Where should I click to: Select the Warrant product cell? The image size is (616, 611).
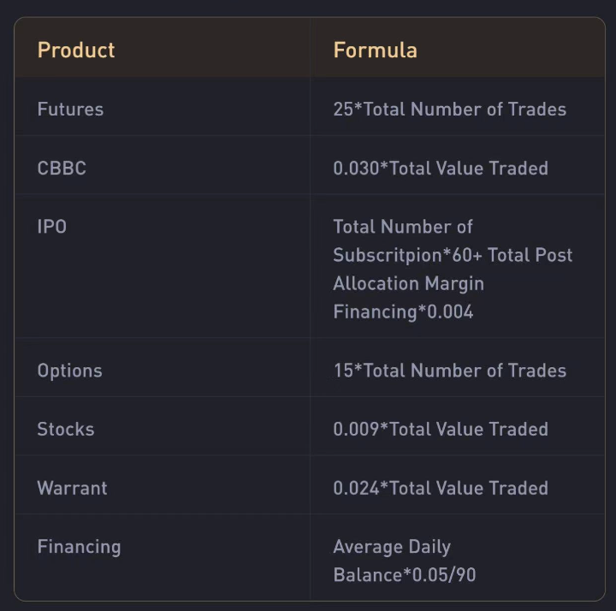[x=72, y=489]
